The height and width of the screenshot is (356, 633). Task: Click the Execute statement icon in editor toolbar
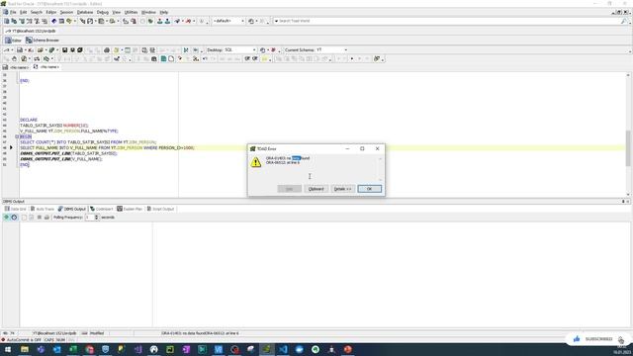pos(7,50)
